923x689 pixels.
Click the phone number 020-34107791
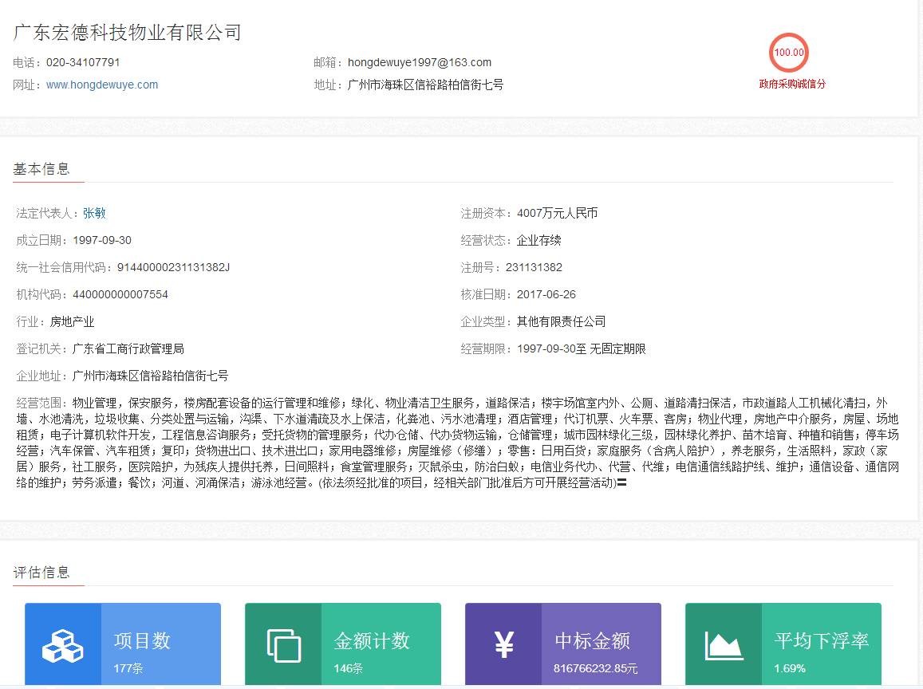click(83, 62)
